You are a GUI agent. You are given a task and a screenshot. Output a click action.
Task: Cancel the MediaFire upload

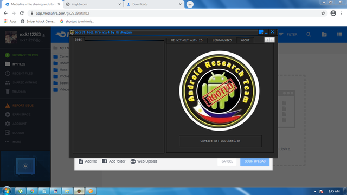227,161
